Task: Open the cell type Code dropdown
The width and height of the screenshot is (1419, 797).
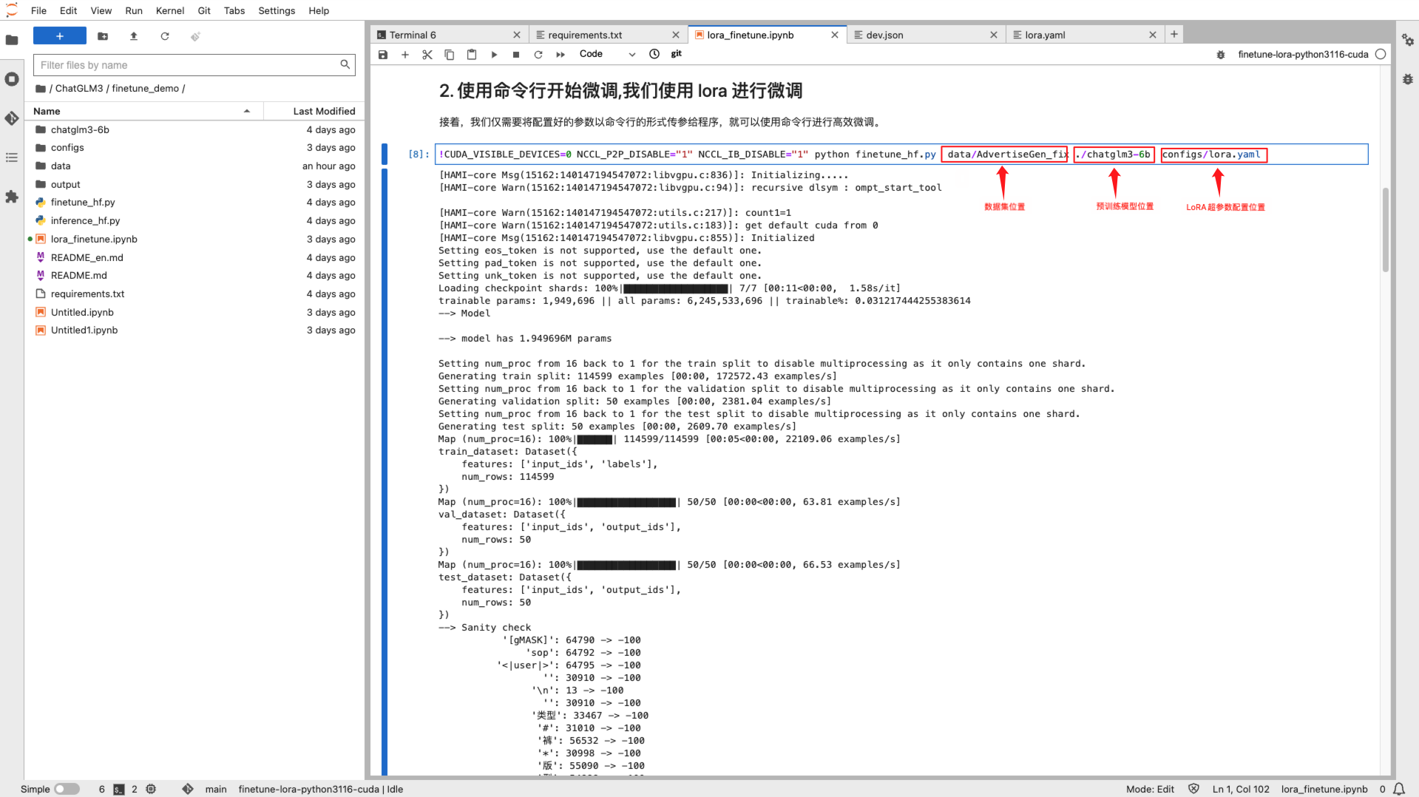Action: click(x=607, y=54)
